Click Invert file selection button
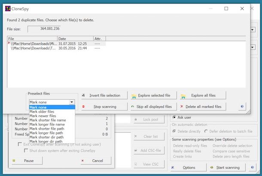 [104, 95]
